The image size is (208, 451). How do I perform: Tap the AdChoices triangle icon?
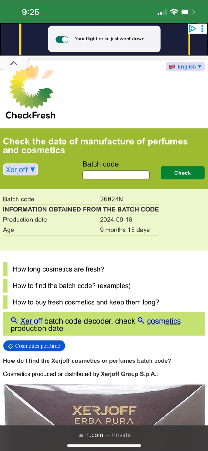(192, 29)
